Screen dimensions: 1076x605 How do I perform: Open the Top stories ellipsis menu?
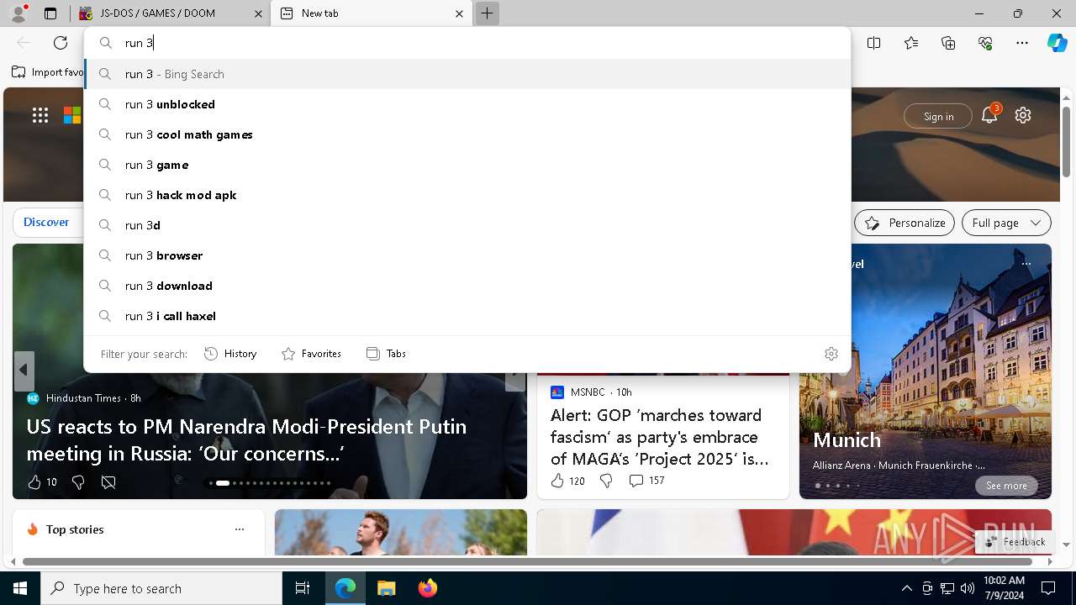[240, 529]
